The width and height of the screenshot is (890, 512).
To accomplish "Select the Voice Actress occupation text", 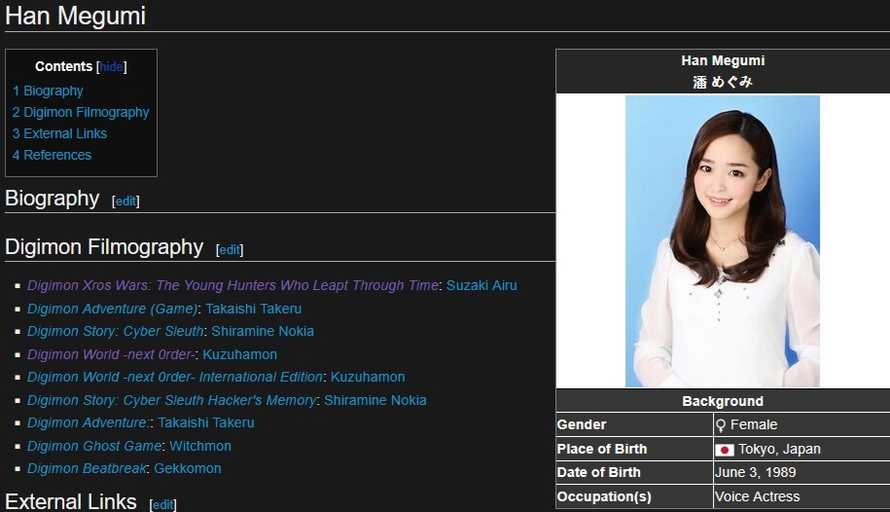I will click(757, 496).
